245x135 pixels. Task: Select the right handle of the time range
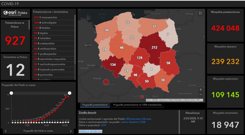click(x=70, y=93)
